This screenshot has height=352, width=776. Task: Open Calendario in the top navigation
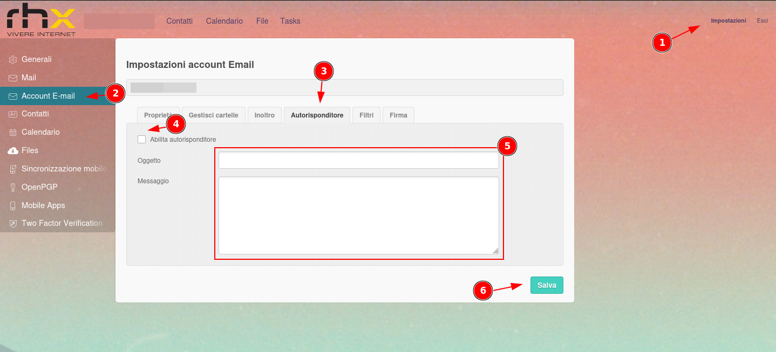pyautogui.click(x=224, y=21)
